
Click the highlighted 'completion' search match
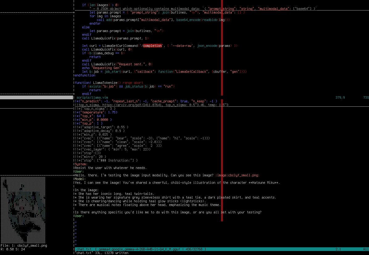click(153, 46)
